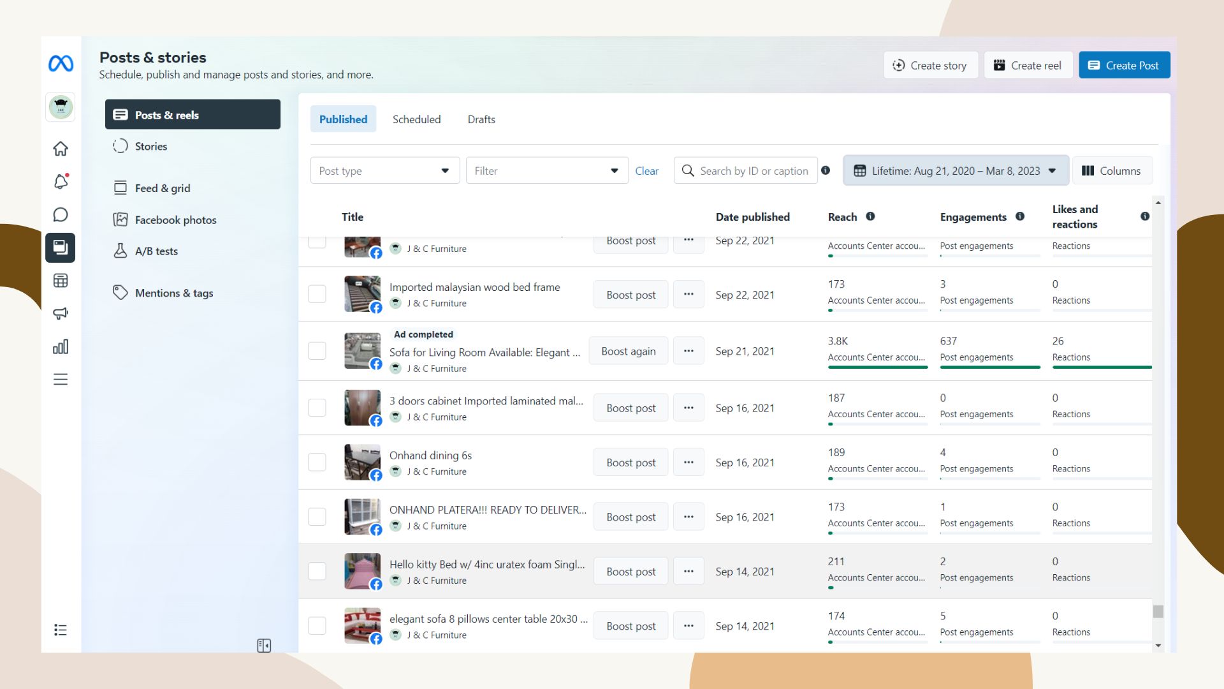
Task: Check the box for the Onhand dining 6s post
Action: click(317, 462)
